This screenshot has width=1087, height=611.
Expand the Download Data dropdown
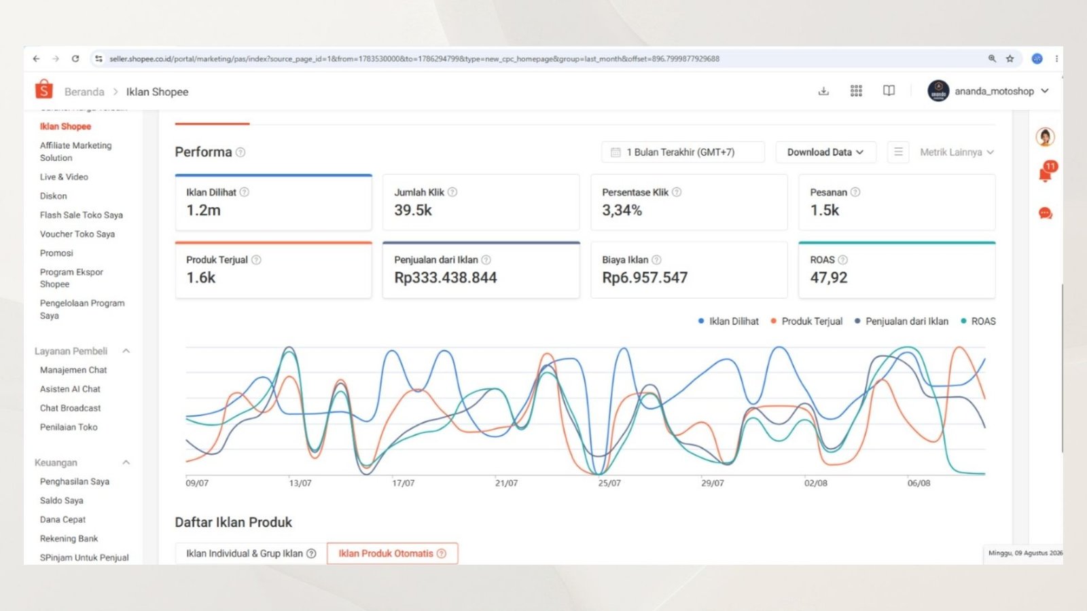[825, 152]
